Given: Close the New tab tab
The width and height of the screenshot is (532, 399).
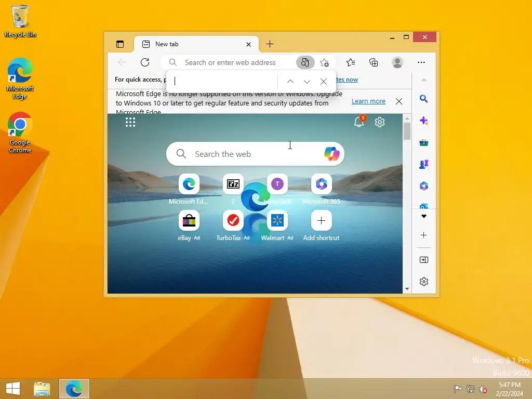Looking at the screenshot, I should click(x=248, y=45).
